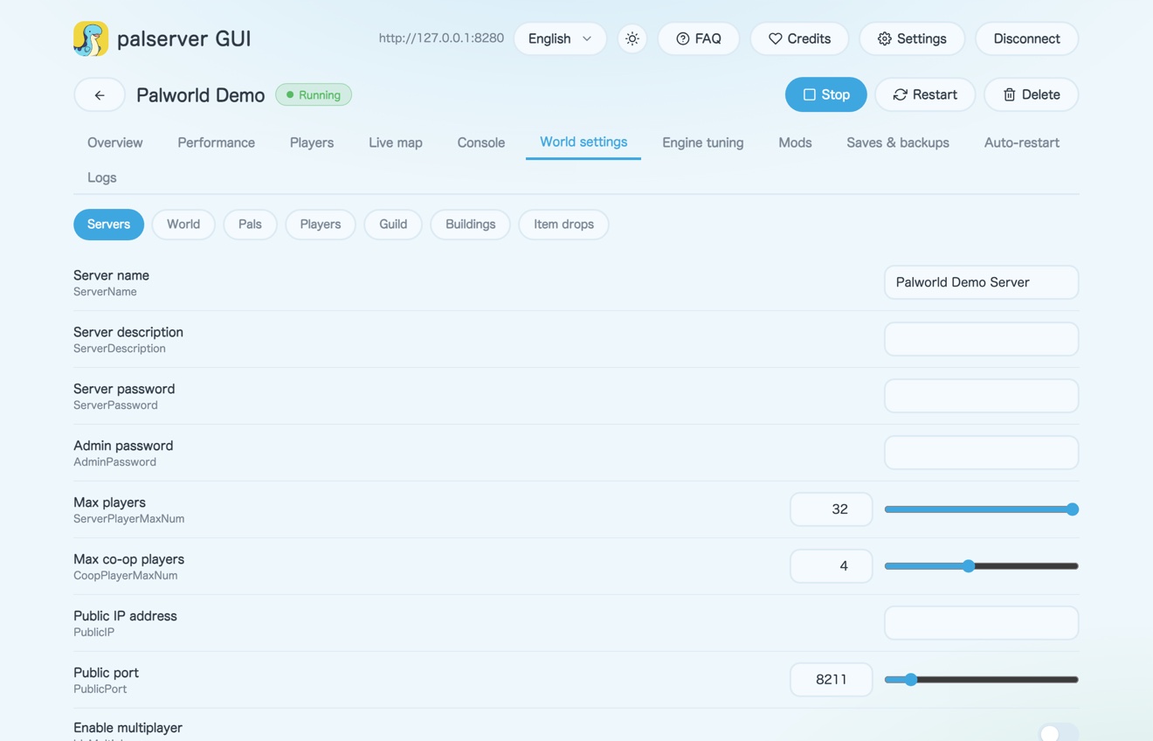Screen dimensions: 1153x741
Task: Switch to the Logs tab
Action: (x=101, y=177)
